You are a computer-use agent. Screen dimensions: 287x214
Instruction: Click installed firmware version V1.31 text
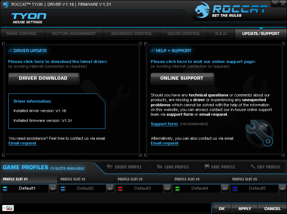point(43,120)
